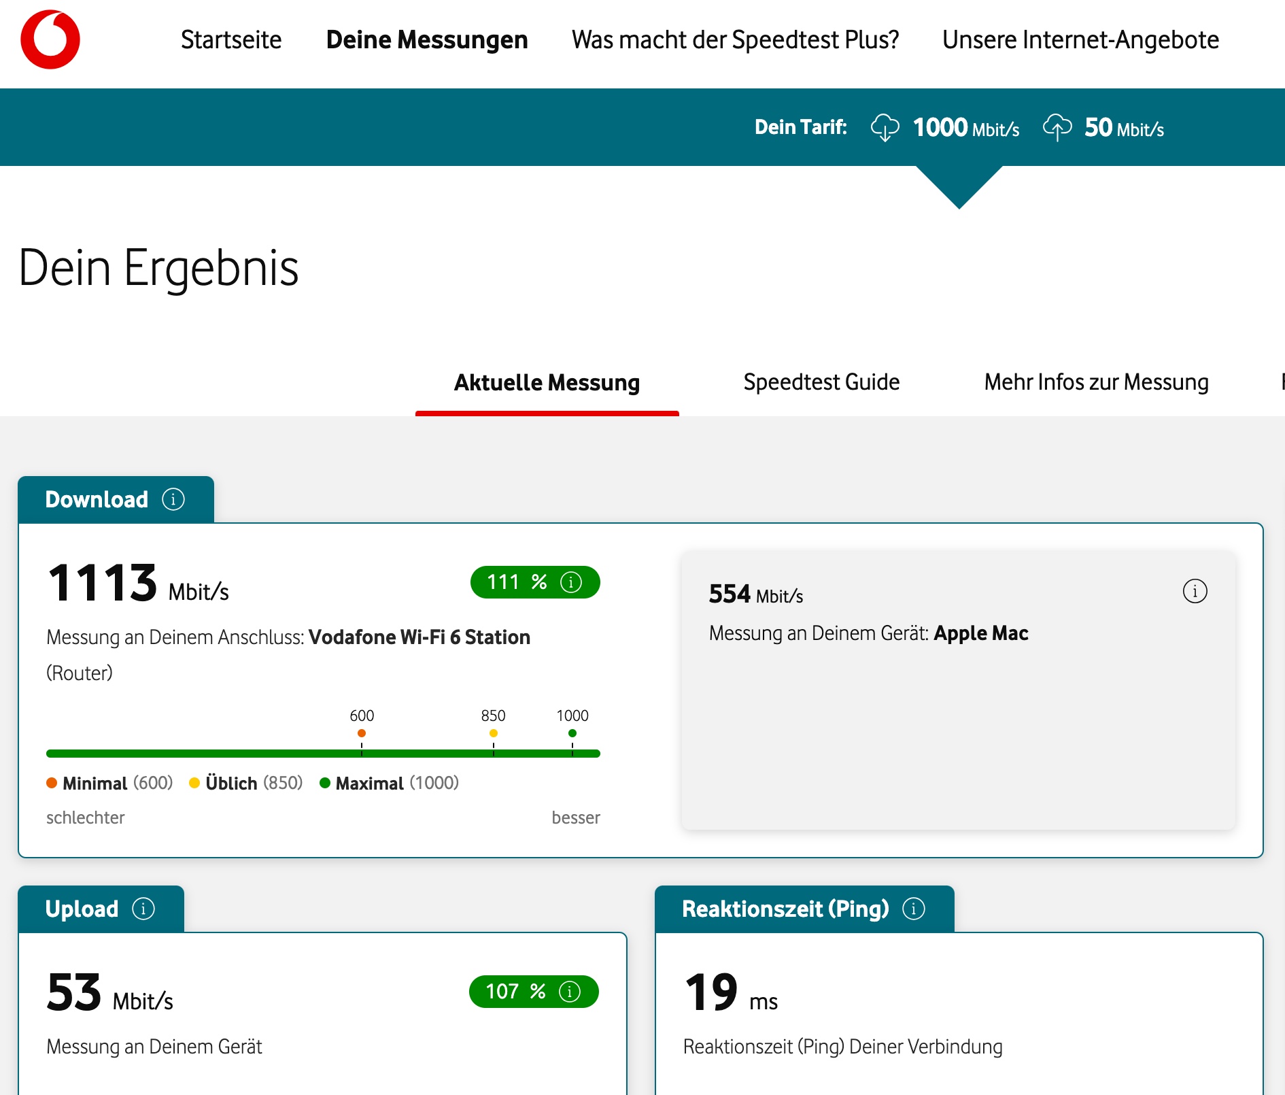This screenshot has height=1095, width=1285.
Task: Click the 850 üblich marker on download bar
Action: point(494,733)
